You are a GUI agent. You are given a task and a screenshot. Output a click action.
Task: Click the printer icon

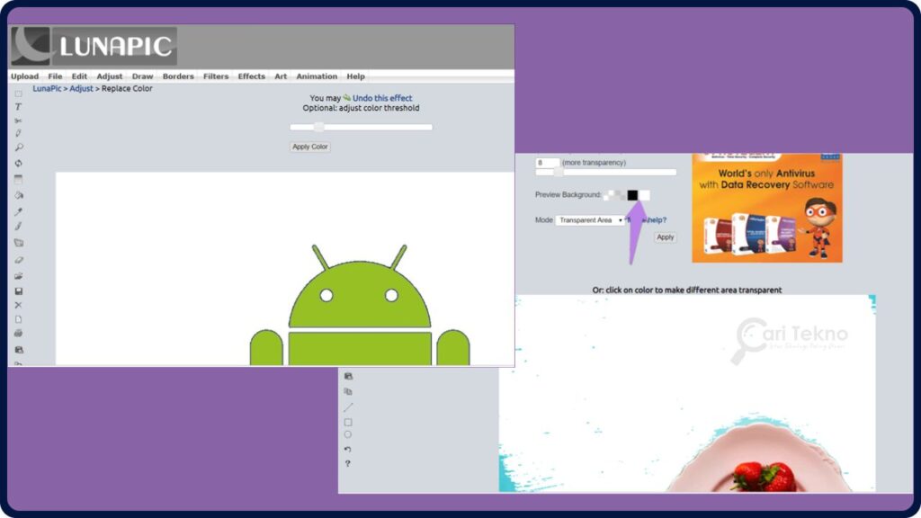coord(19,334)
